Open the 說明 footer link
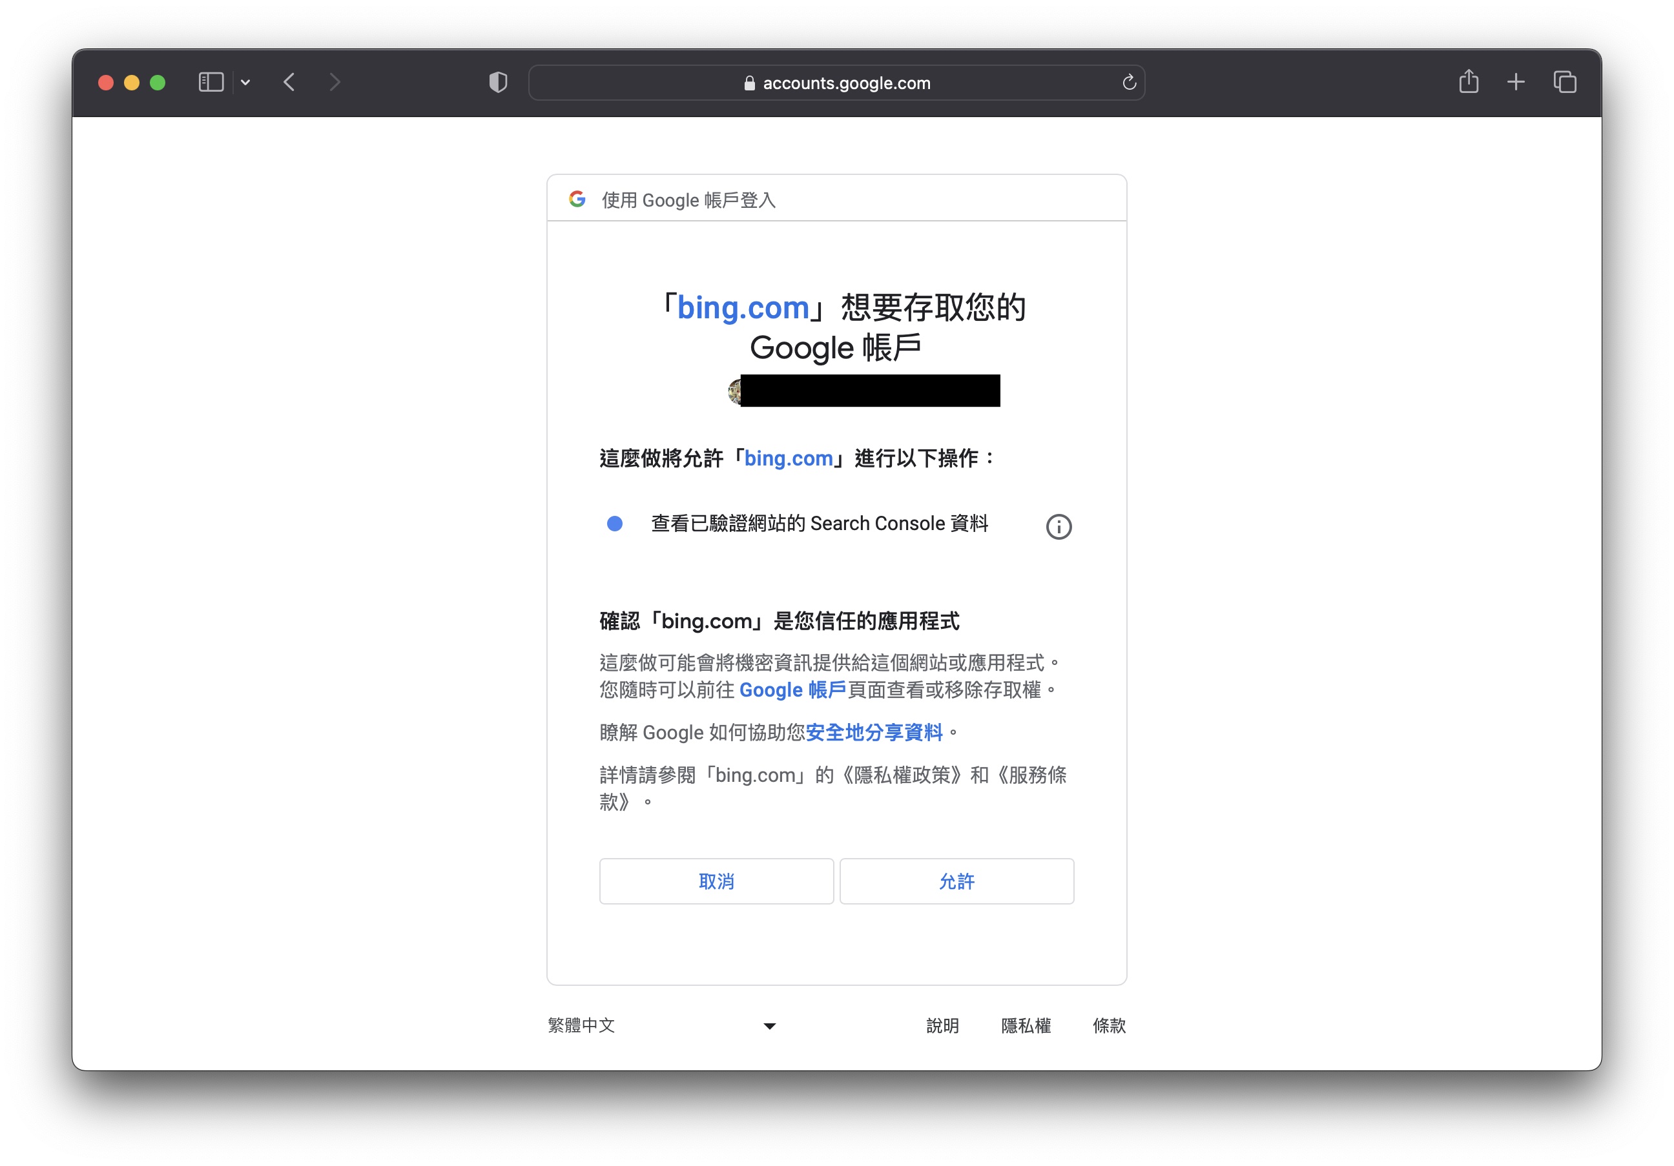 pyautogui.click(x=942, y=1025)
